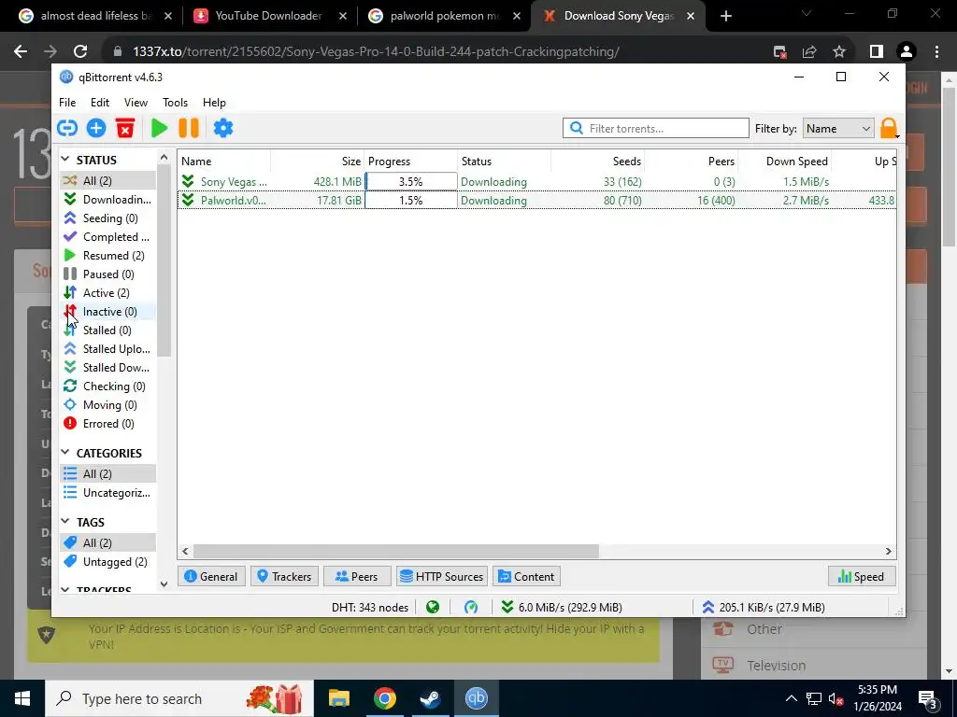Open Steam from the Windows taskbar
This screenshot has width=957, height=717.
(x=430, y=698)
